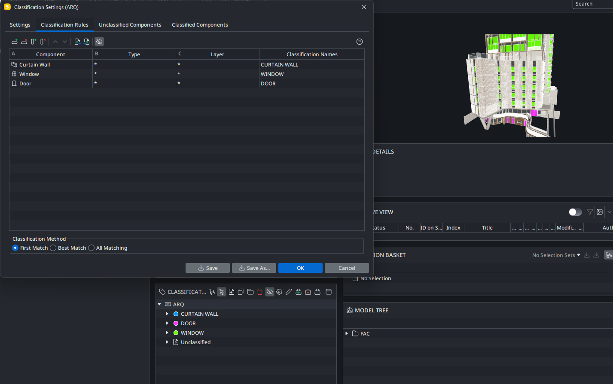This screenshot has height=384, width=613.
Task: Remove rule row with the red-x row icon
Action: (x=24, y=42)
